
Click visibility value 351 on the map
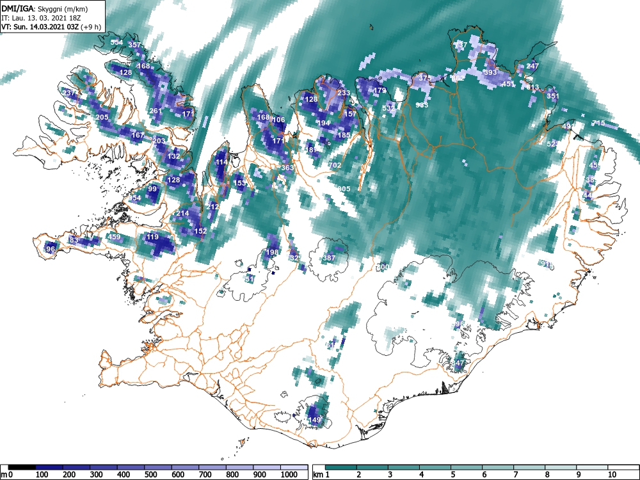click(x=553, y=96)
